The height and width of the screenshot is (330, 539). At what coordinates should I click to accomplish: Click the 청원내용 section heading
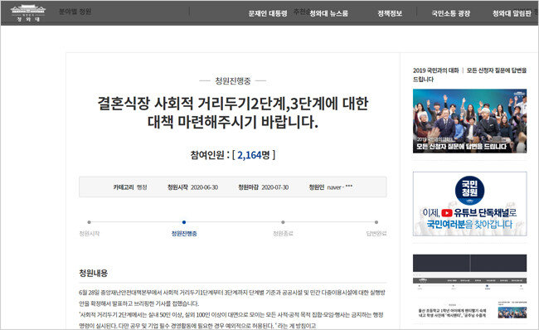(x=93, y=273)
